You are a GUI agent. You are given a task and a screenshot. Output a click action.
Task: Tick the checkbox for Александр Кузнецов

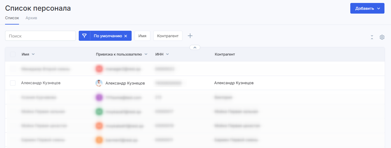point(13,83)
